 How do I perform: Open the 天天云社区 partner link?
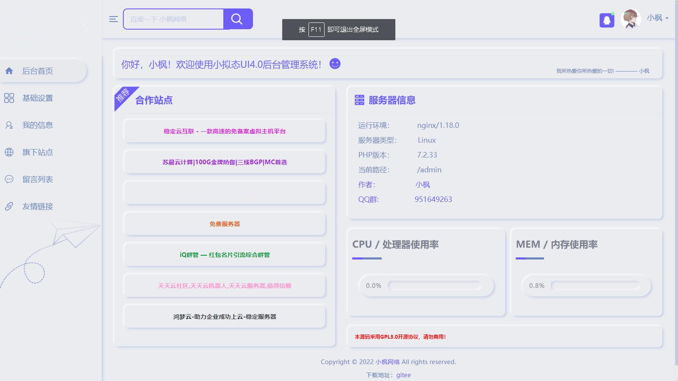coord(225,286)
